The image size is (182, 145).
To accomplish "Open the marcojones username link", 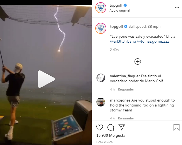I will (x=120, y=100).
